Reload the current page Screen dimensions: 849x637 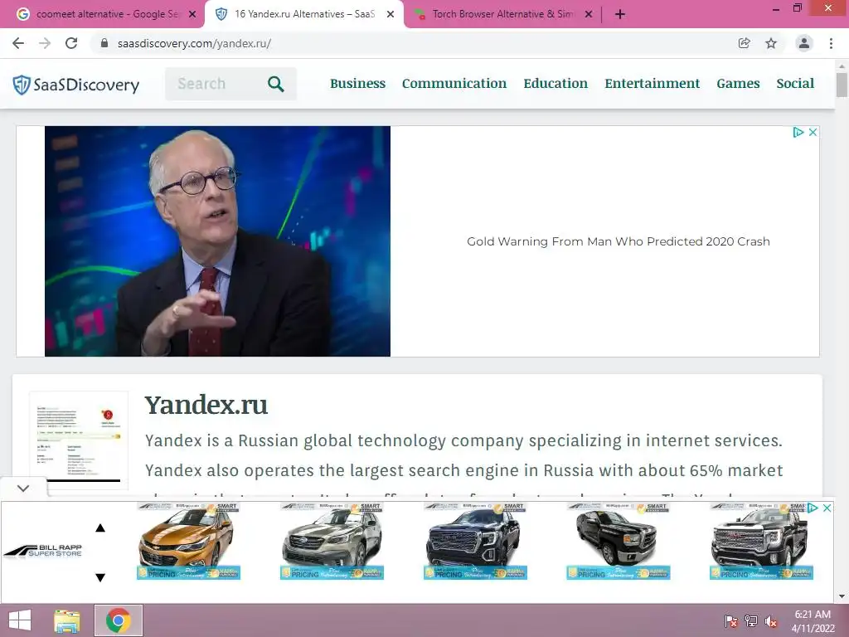click(71, 43)
